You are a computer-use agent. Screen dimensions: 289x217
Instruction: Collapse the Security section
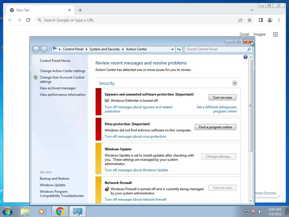click(235, 83)
